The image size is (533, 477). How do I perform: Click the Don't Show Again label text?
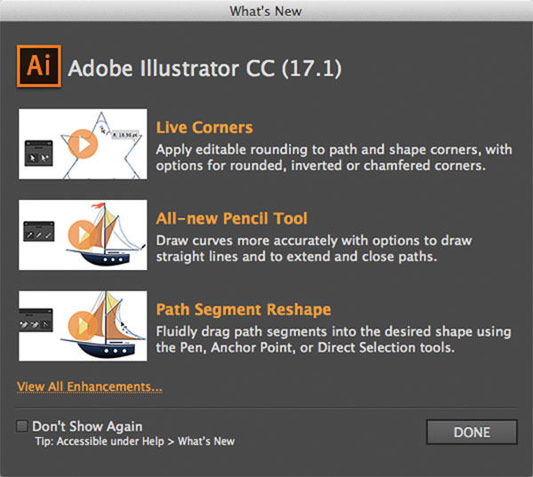pyautogui.click(x=87, y=426)
